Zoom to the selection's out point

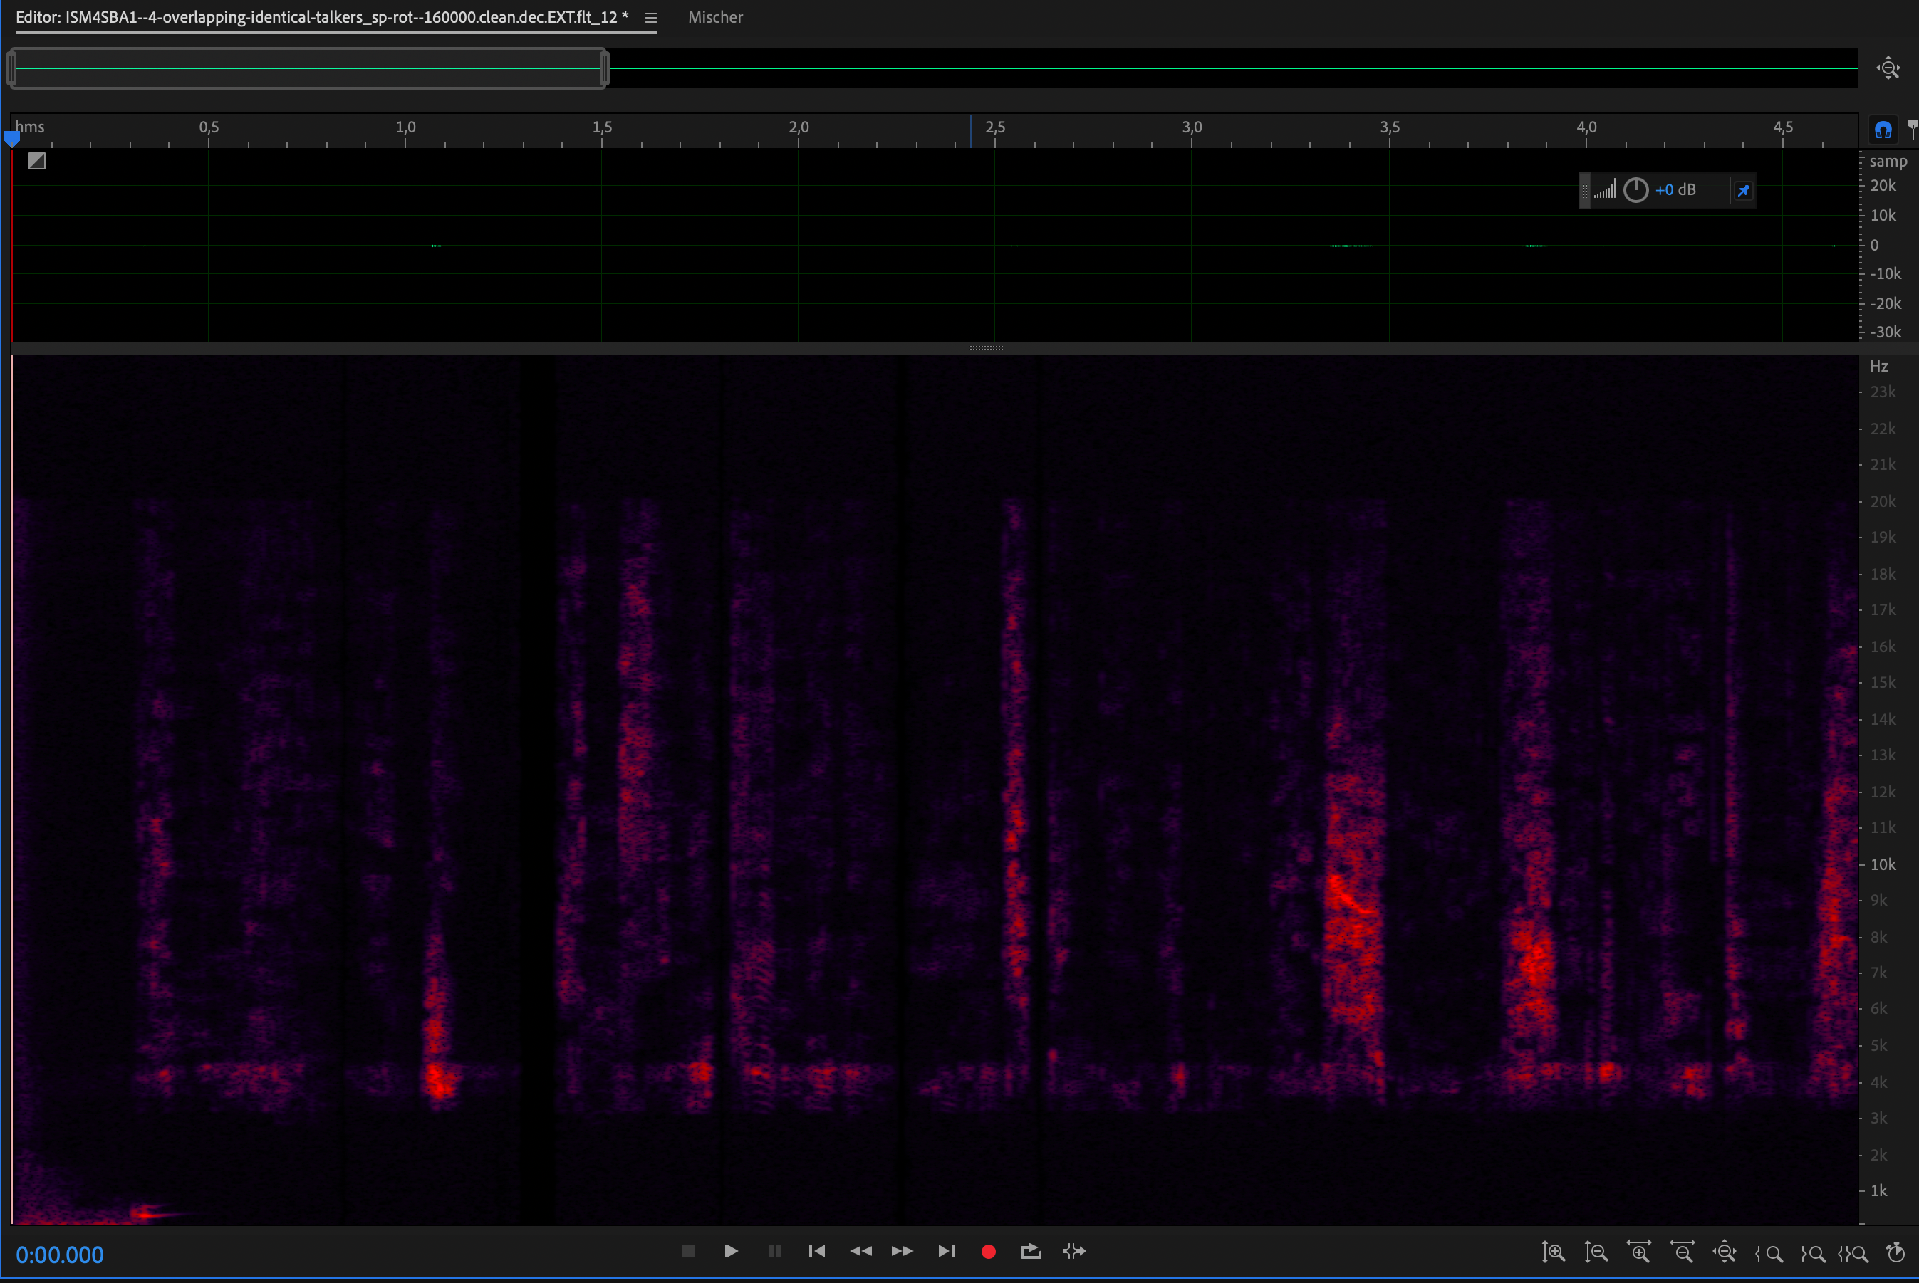point(1813,1252)
